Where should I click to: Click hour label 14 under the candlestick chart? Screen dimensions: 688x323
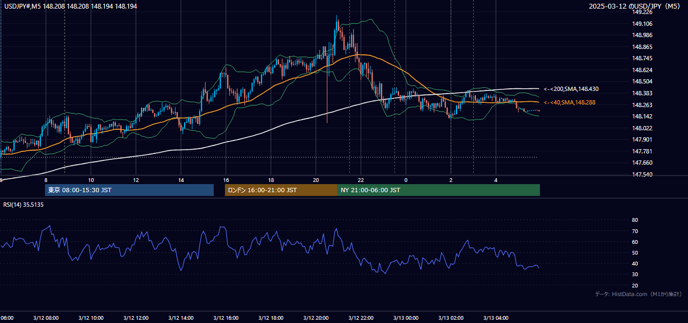(181, 180)
